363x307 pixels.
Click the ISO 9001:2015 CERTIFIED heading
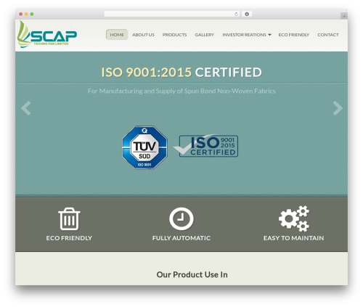(x=181, y=72)
